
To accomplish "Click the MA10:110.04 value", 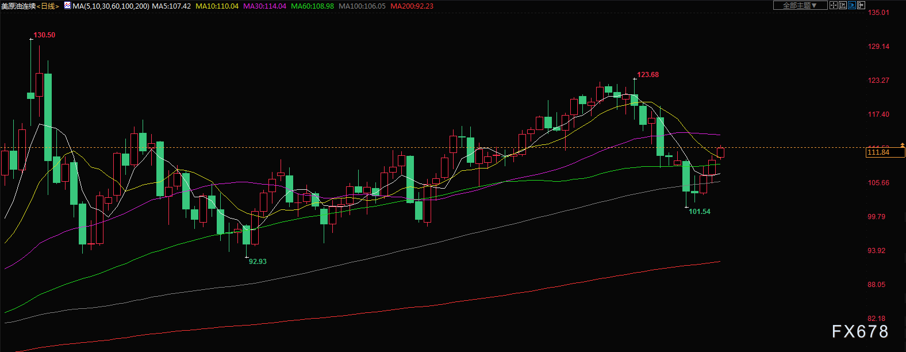I will (217, 6).
